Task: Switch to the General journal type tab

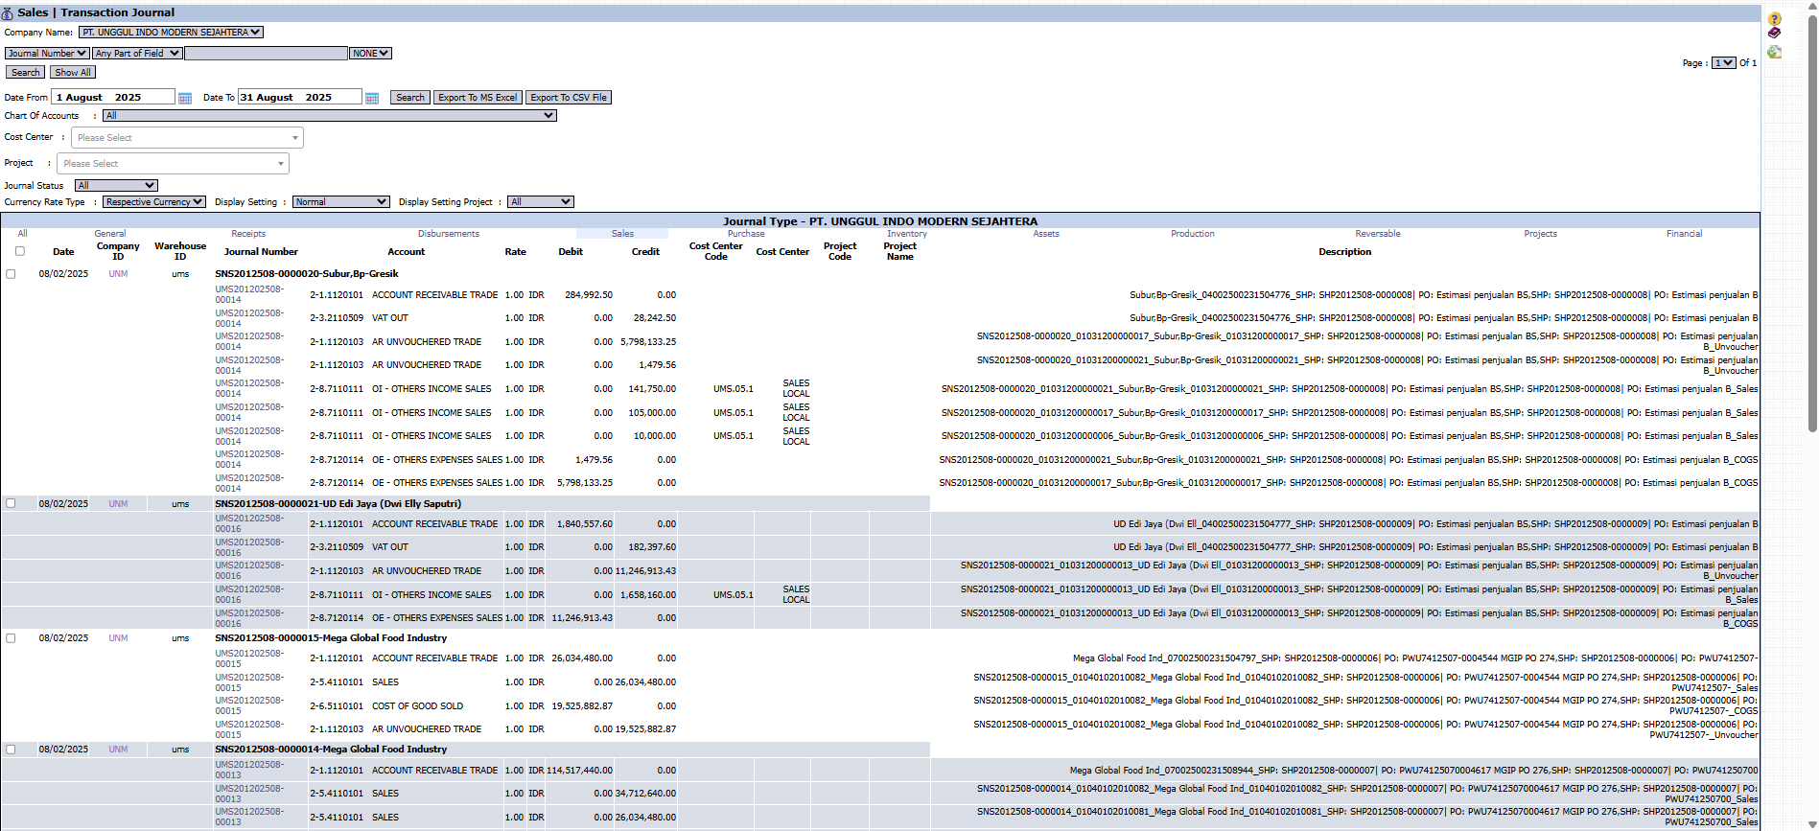Action: click(109, 234)
